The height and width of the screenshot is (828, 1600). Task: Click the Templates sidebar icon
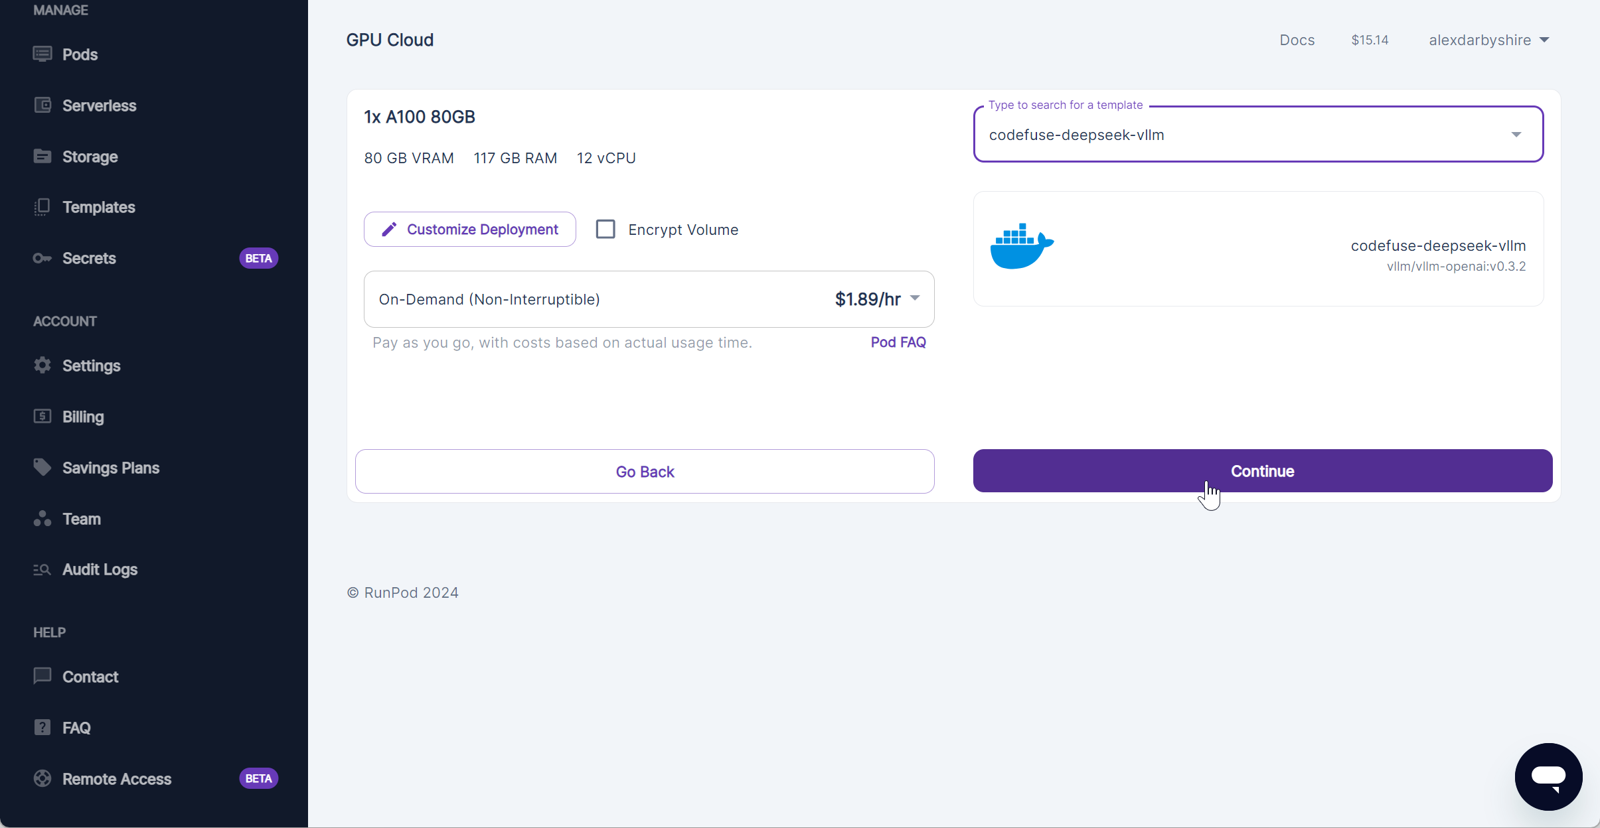click(x=42, y=207)
